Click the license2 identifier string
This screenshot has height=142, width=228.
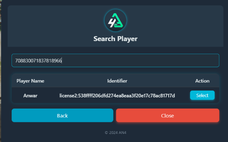tap(117, 96)
